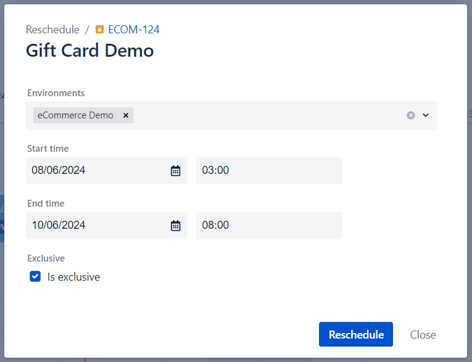Open the ECOM-124 issue link
The width and height of the screenshot is (472, 362).
(x=133, y=30)
